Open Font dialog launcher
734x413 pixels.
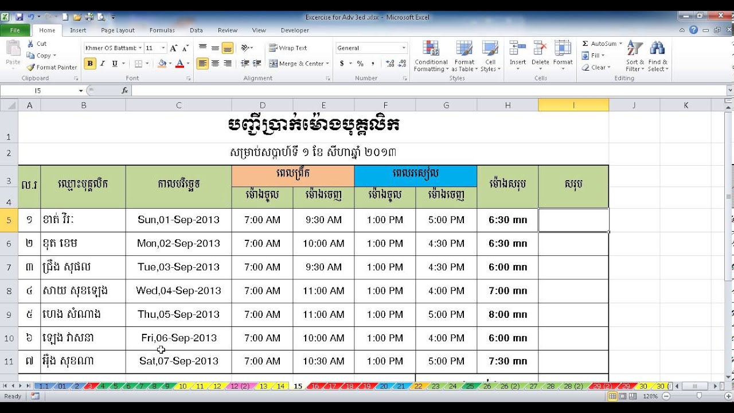tap(189, 79)
